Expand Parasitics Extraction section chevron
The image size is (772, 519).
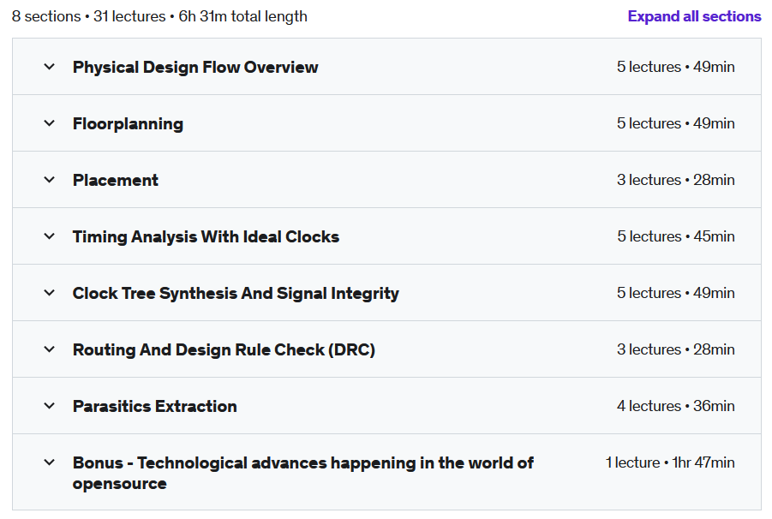click(49, 406)
